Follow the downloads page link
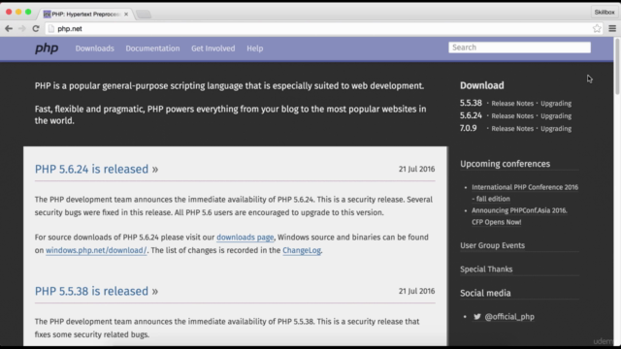The image size is (621, 349). [245, 238]
